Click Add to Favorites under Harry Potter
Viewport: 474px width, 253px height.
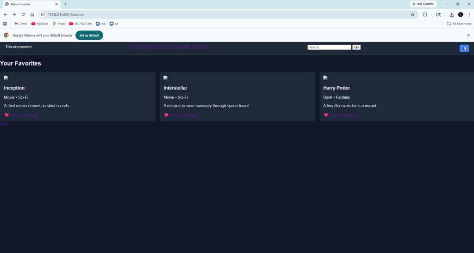point(344,115)
